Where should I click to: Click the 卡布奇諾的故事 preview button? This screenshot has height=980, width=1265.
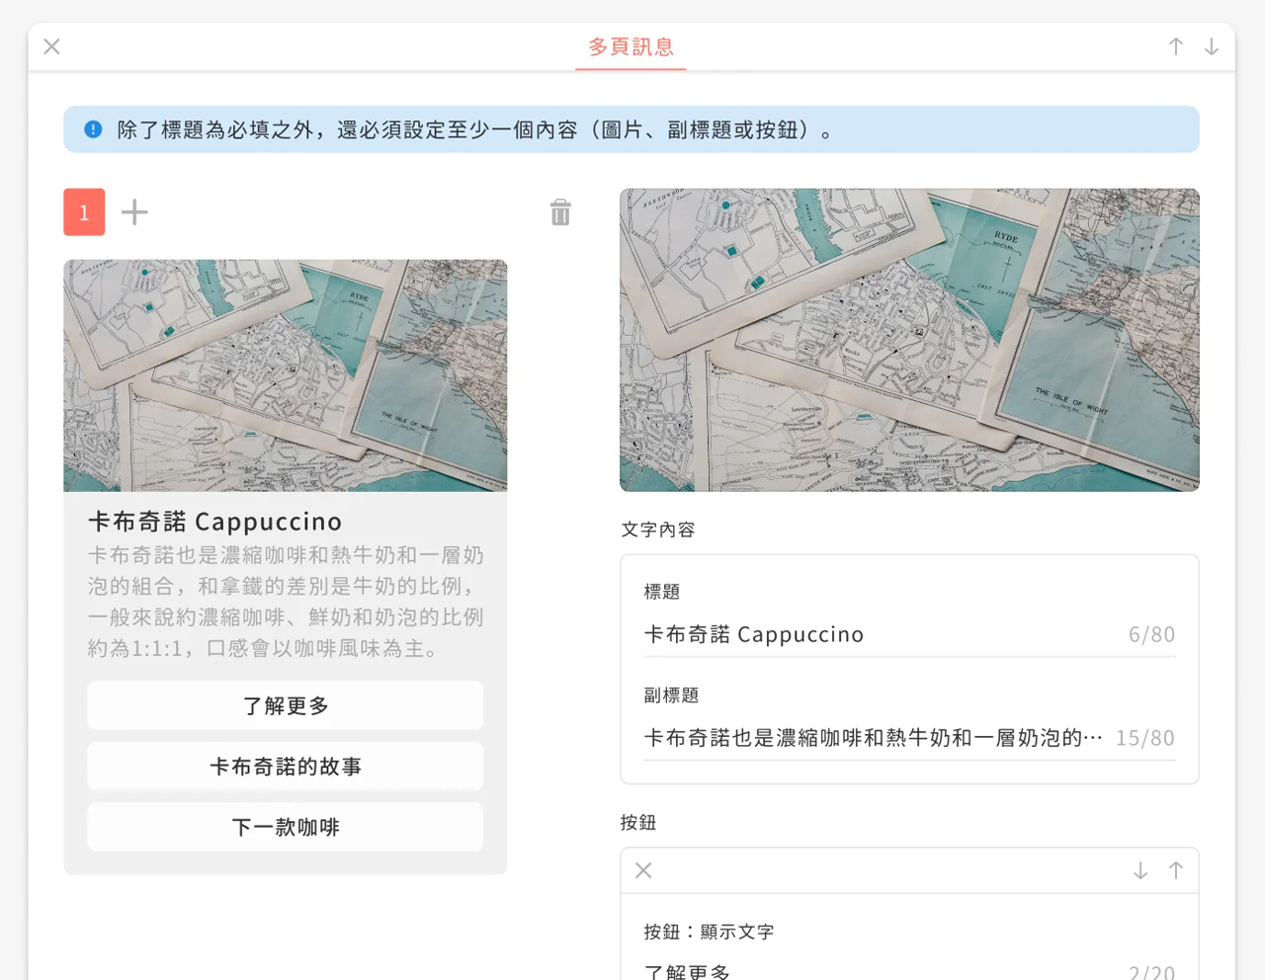point(286,767)
